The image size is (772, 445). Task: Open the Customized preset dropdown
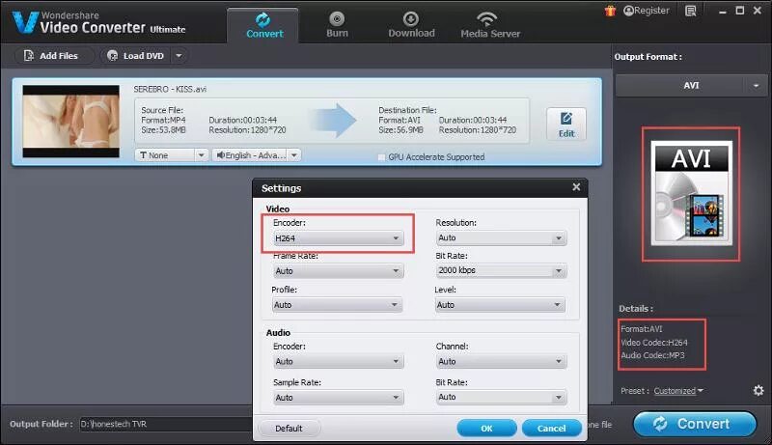pos(678,391)
